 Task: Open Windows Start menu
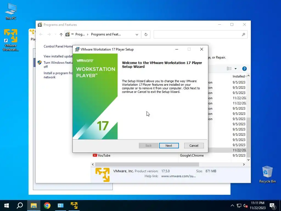point(7,206)
